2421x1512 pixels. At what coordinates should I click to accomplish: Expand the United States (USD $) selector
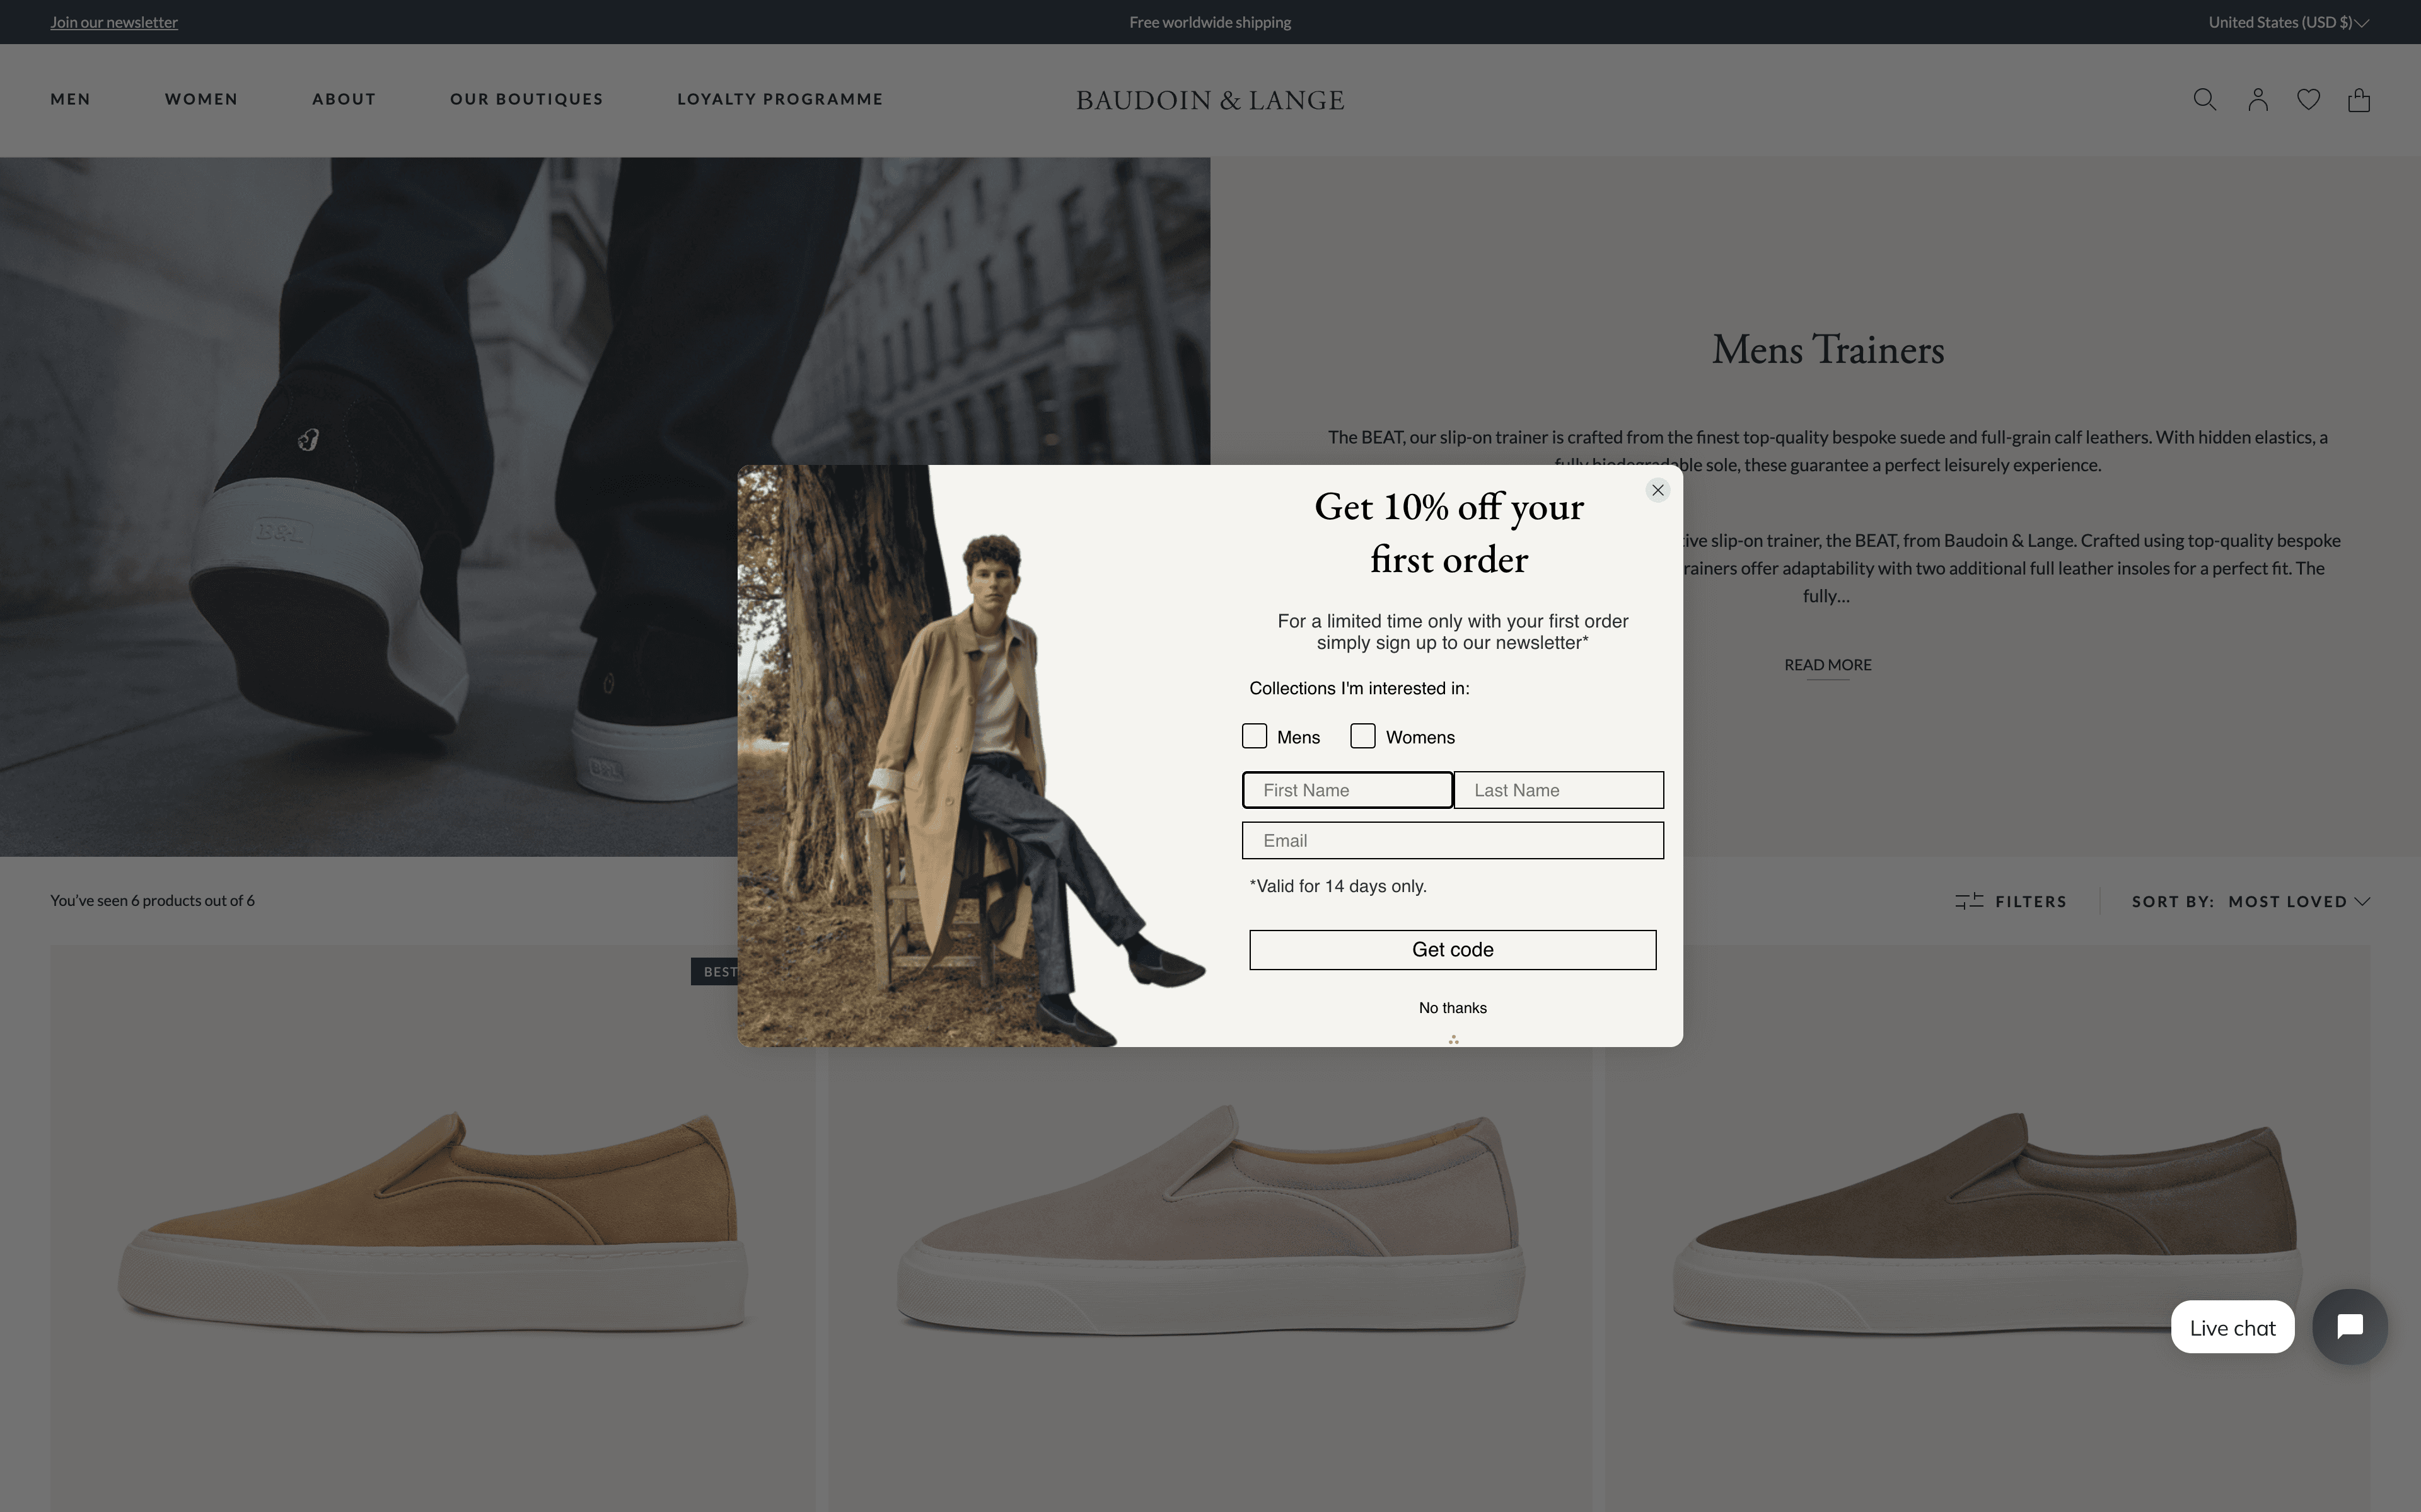pyautogui.click(x=2288, y=22)
